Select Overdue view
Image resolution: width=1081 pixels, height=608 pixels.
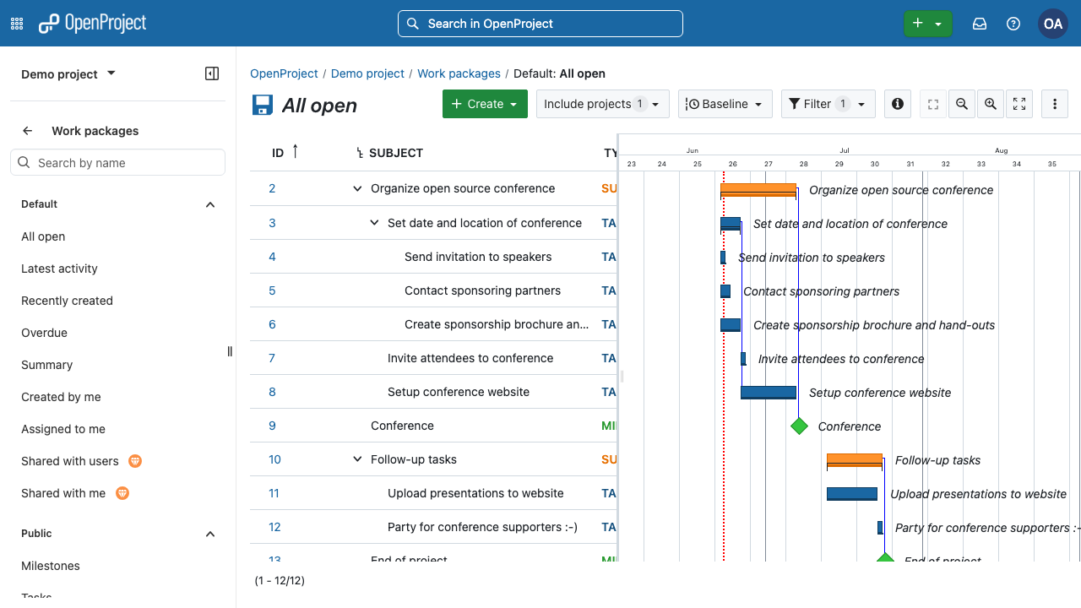pos(44,333)
